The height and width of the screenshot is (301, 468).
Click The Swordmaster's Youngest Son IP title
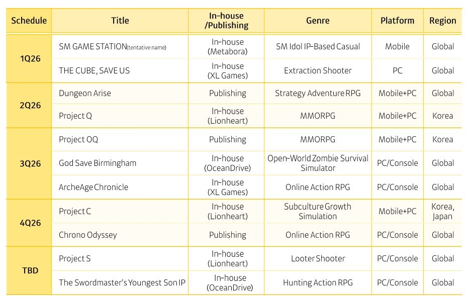122,282
